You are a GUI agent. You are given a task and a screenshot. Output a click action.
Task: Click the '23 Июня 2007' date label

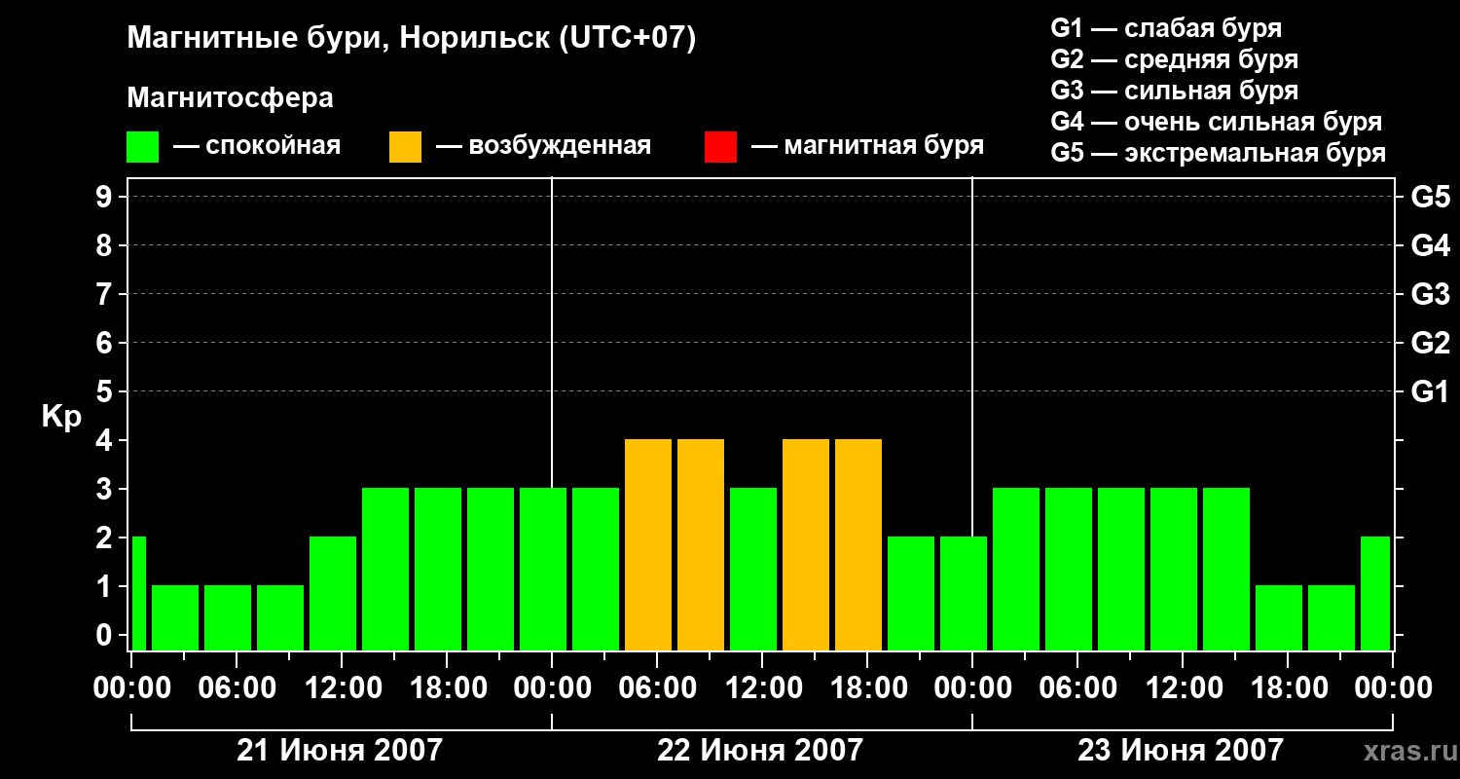point(1181,751)
